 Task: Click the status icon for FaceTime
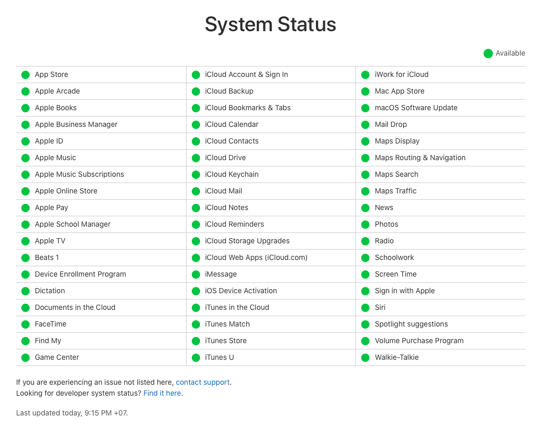point(25,324)
